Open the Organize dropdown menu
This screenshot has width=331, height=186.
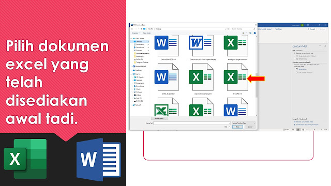pos(136,33)
